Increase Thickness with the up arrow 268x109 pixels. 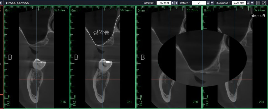click(248, 3)
